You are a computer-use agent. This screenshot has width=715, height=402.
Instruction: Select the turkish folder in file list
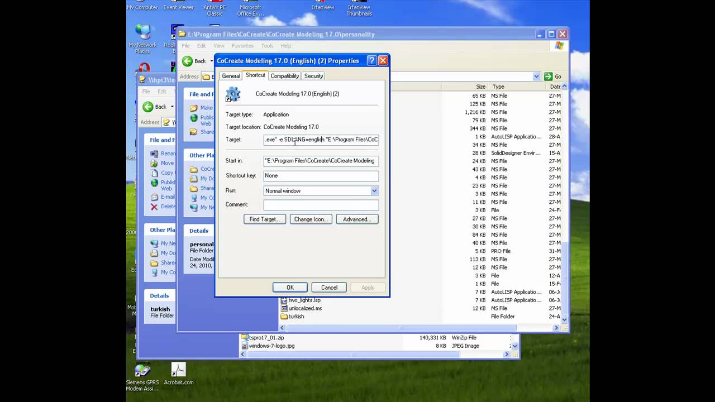coord(295,317)
